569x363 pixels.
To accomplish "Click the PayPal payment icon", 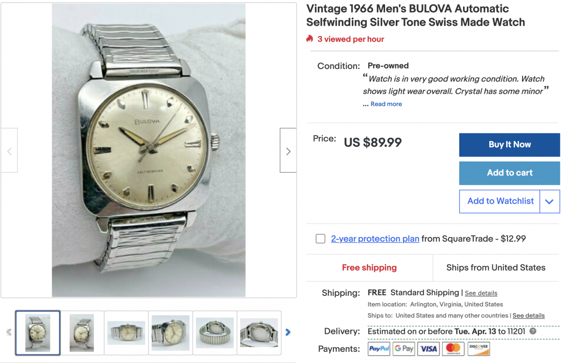I will coord(379,349).
